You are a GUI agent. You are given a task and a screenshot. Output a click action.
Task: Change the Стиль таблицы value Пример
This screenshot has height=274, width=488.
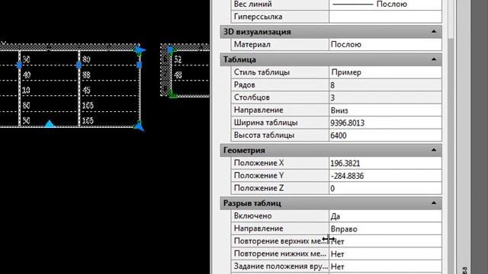click(x=385, y=72)
